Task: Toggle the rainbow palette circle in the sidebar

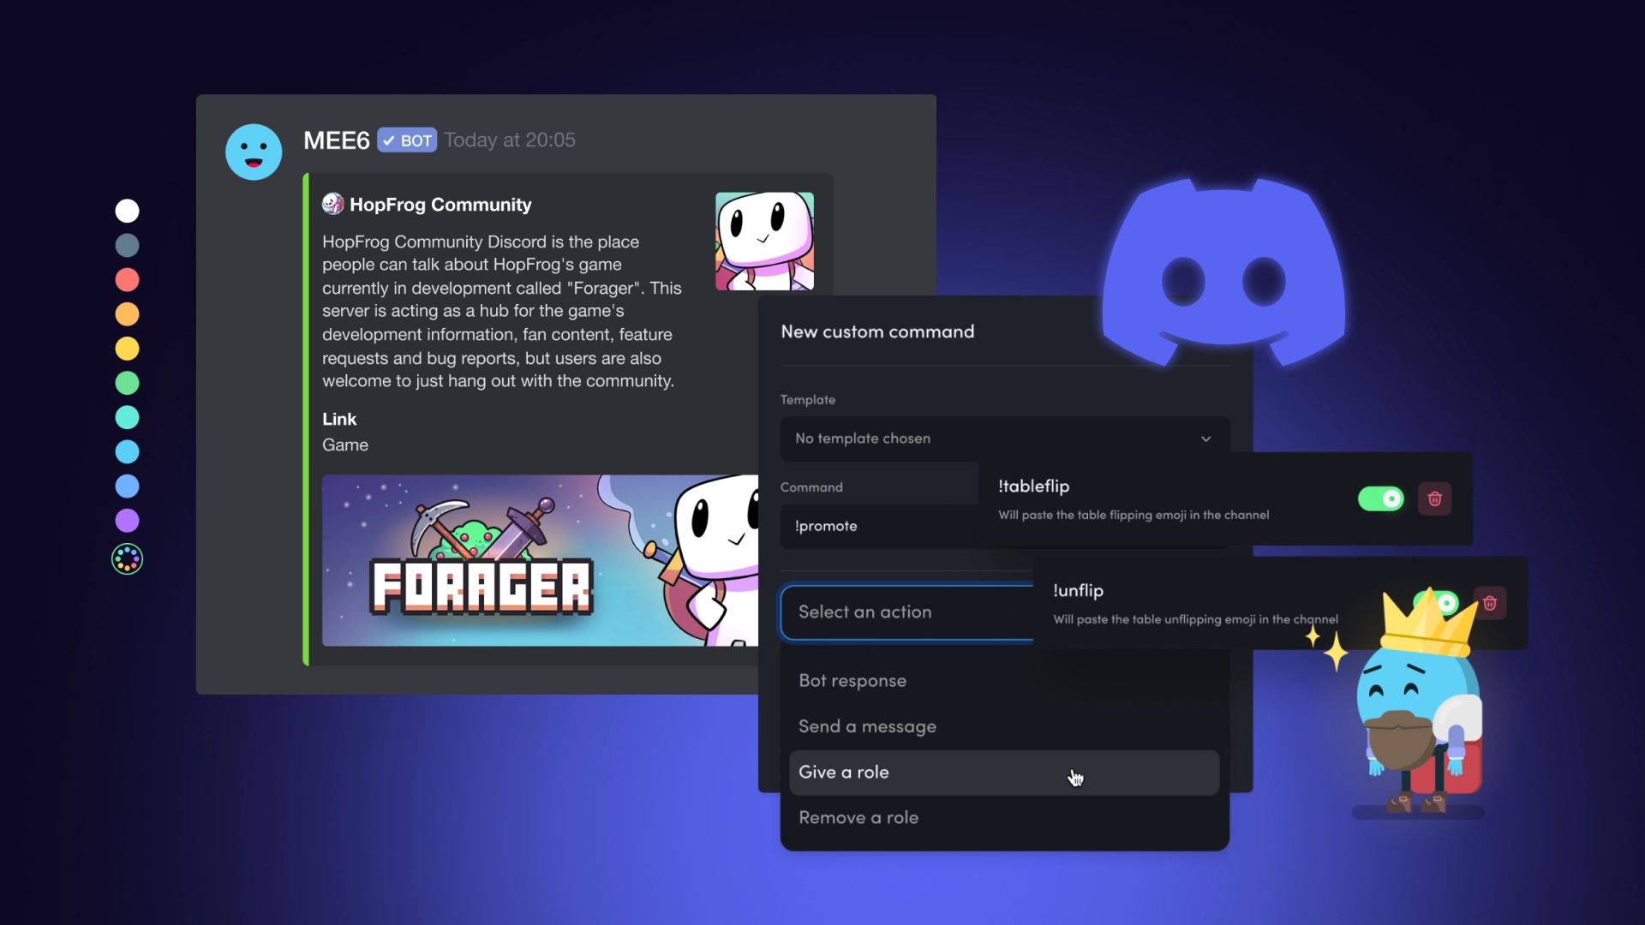Action: (126, 558)
